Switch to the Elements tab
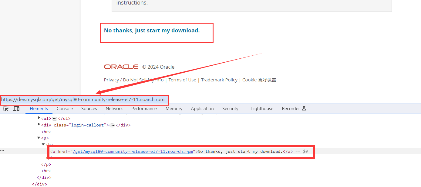Screen dimensions: 421x187 [39, 109]
